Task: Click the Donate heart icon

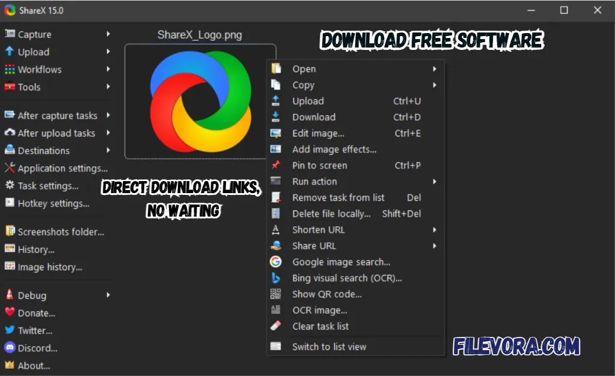Action: pyautogui.click(x=9, y=312)
